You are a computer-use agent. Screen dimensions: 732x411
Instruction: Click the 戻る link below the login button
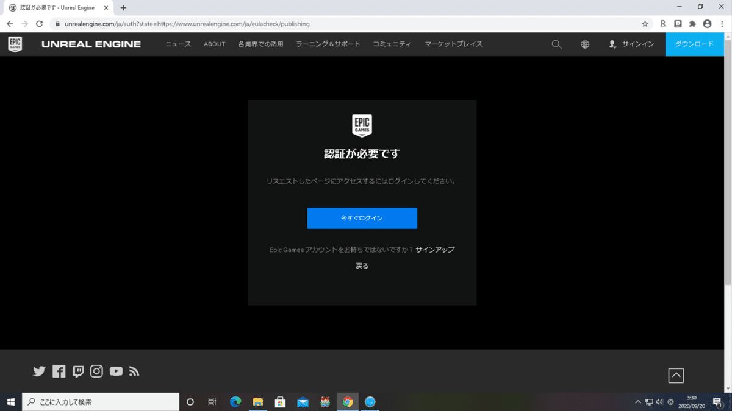click(x=362, y=265)
